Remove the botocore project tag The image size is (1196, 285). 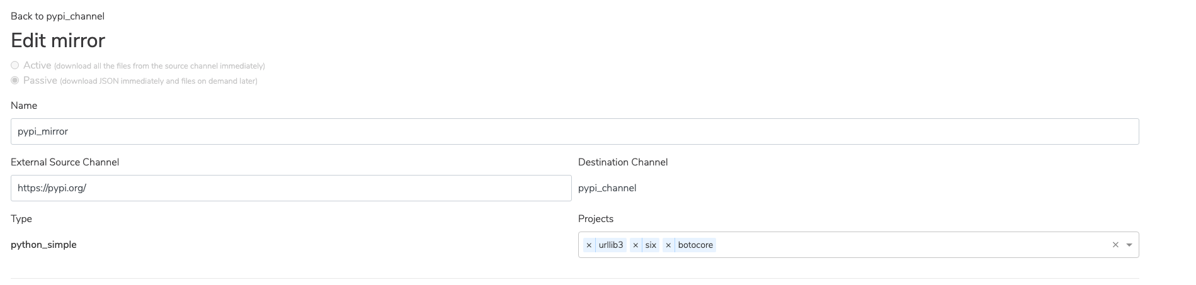tap(668, 245)
